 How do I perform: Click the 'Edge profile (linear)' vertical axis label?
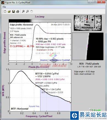[x=5, y=42]
